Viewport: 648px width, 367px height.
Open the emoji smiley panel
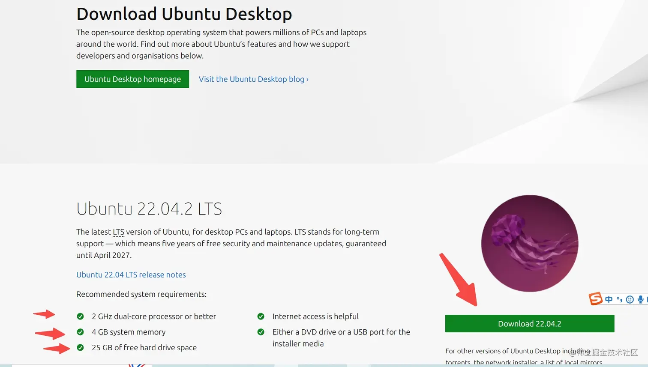point(630,299)
